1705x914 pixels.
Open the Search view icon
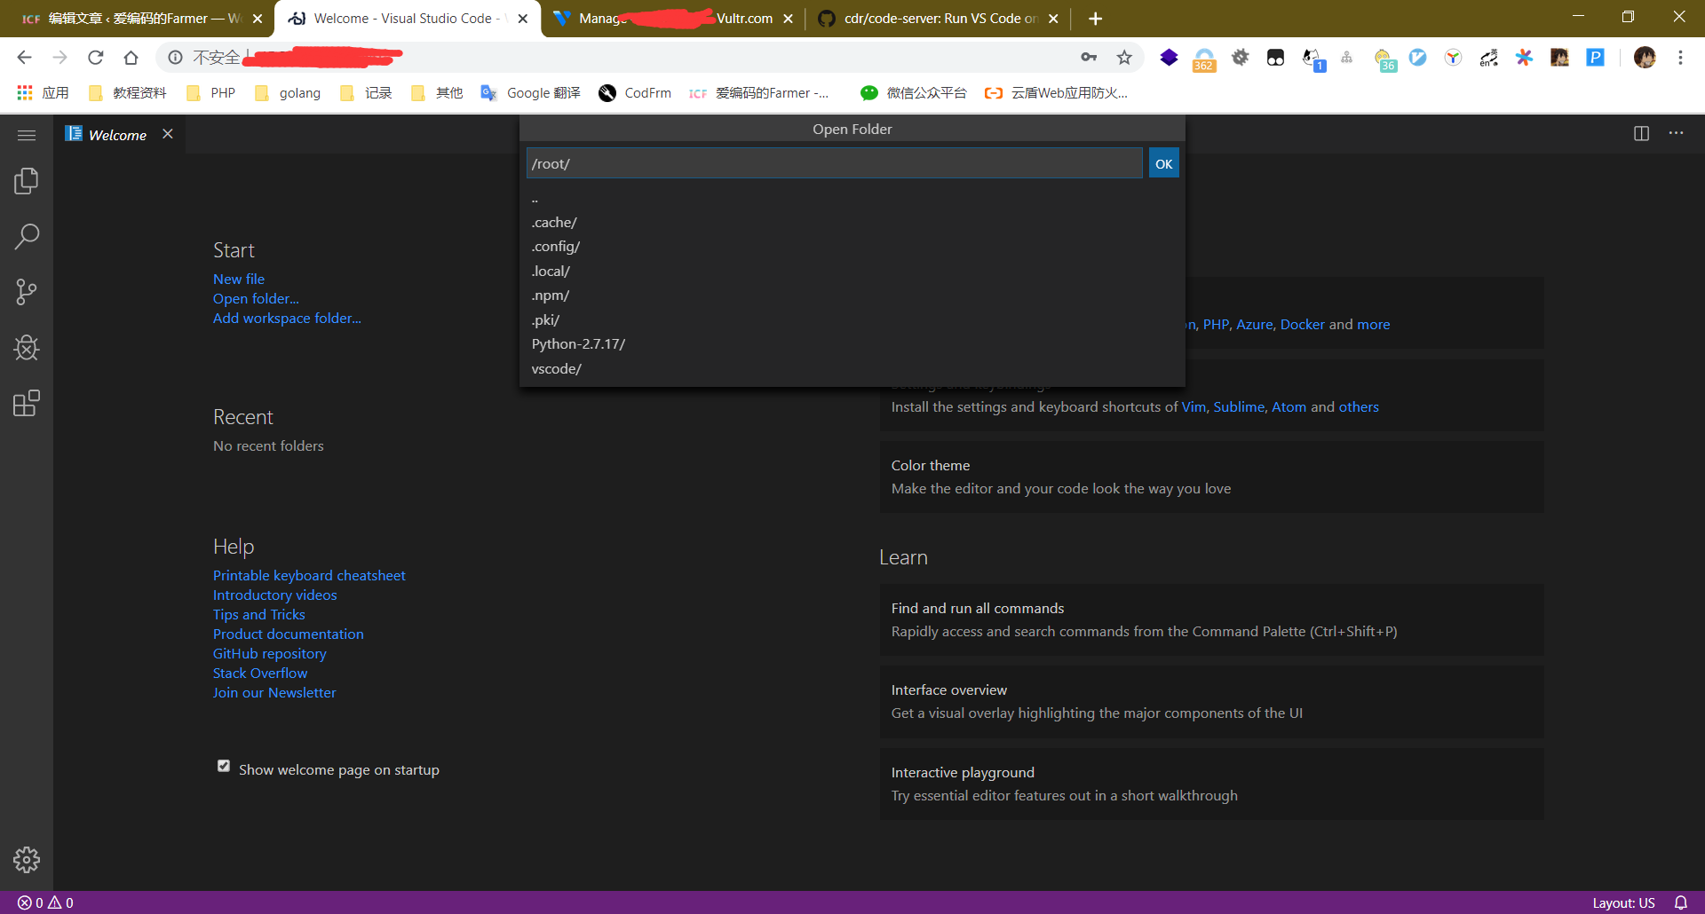coord(27,237)
